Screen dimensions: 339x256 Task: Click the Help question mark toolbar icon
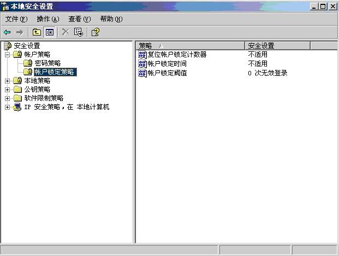pyautogui.click(x=96, y=32)
